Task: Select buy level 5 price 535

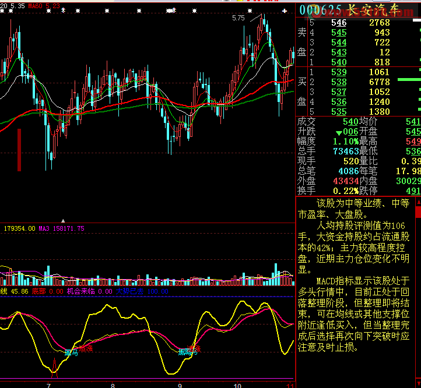Action: 339,112
